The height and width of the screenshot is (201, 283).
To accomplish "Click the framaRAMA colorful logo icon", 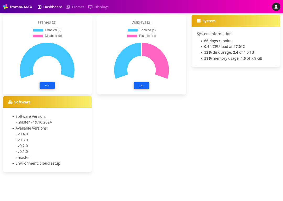I will pyautogui.click(x=6, y=7).
